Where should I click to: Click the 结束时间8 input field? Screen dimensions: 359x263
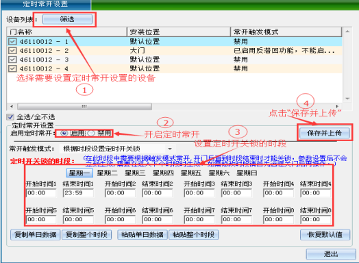point(316,219)
